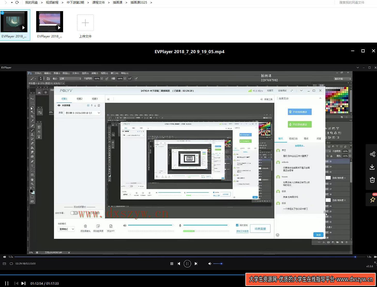Click the EVPlayer circular pause button

(x=187, y=264)
